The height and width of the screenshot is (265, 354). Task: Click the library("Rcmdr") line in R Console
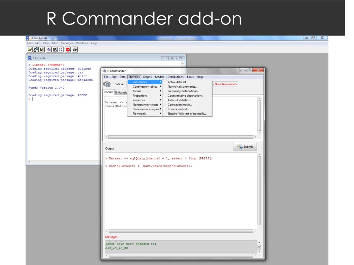pos(46,65)
